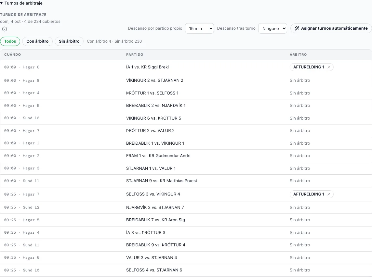
Task: Click match text VALUR 3 vs. STJARNAN 4
Action: [x=152, y=257]
